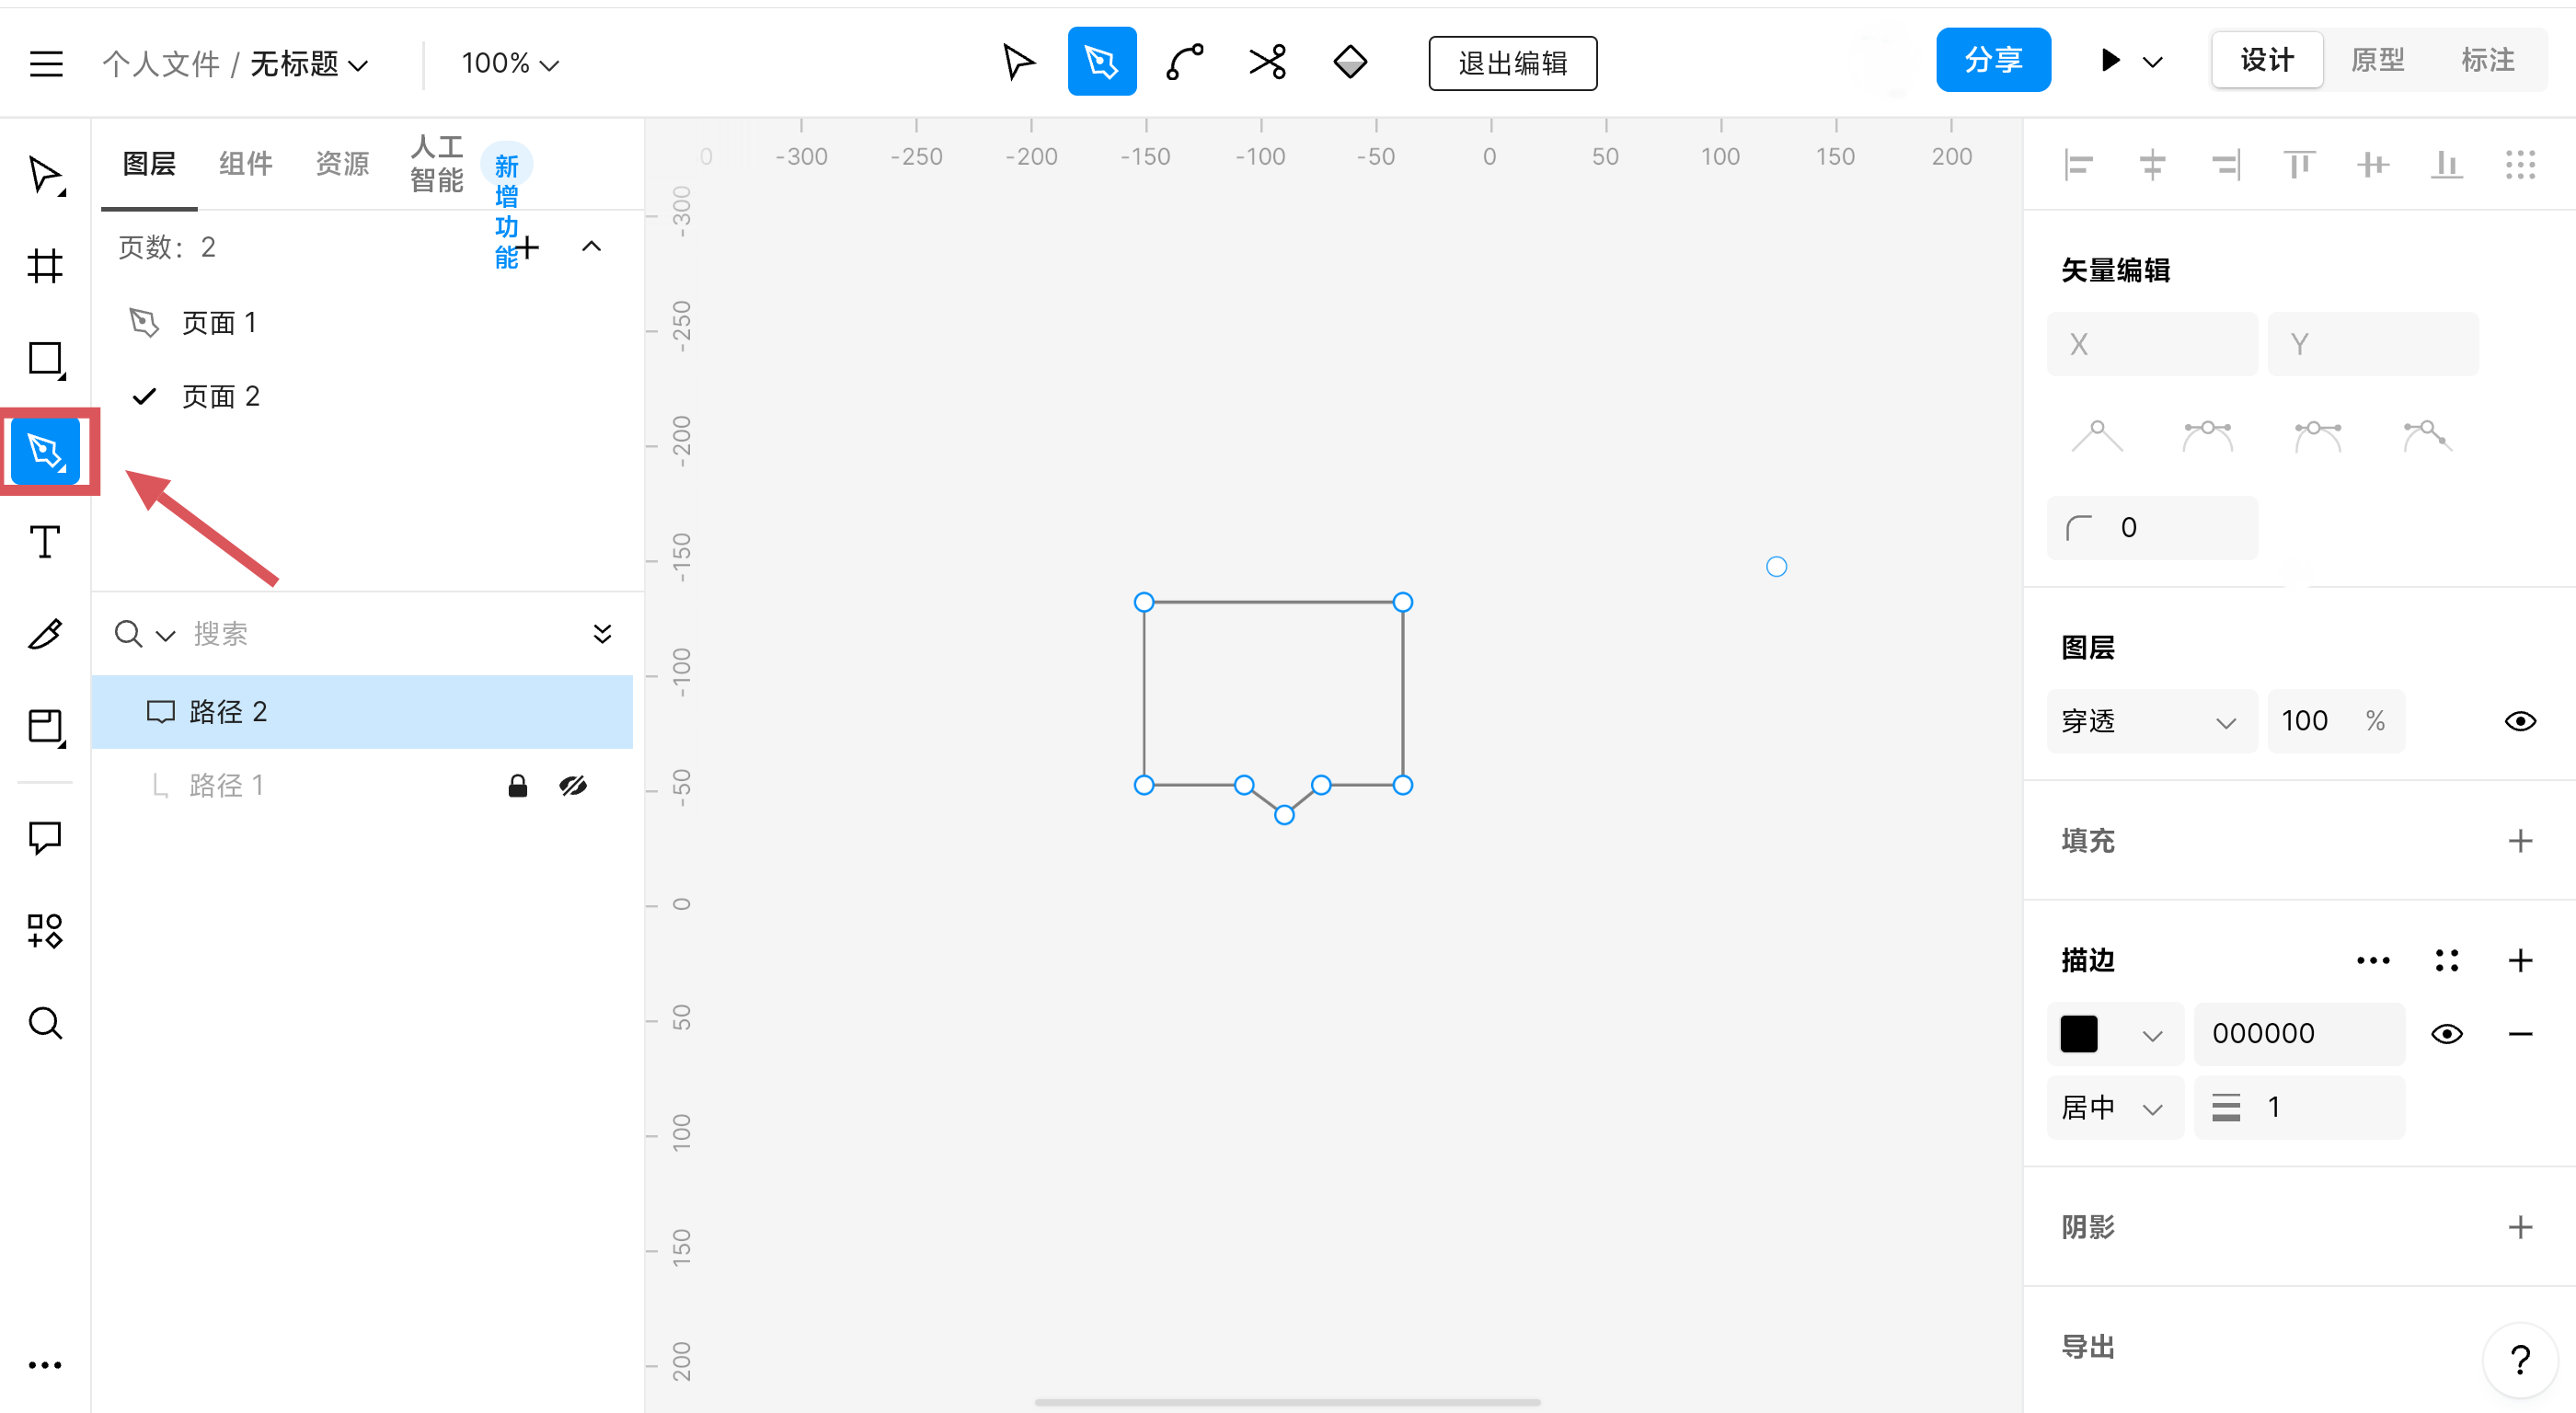Toggle layer visibility eye in 图层 section

click(2520, 721)
